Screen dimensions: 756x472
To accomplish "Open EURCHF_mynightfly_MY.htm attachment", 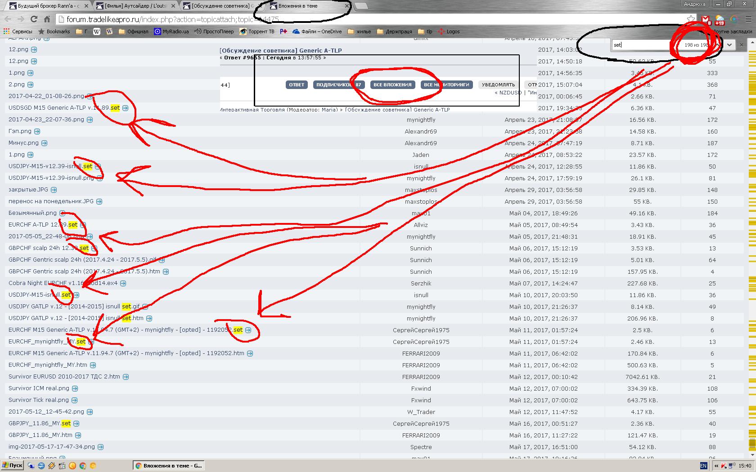I will (x=48, y=365).
